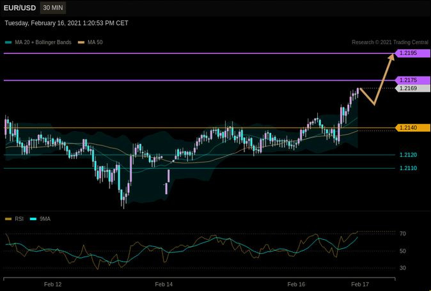Click the 9MA legend label
The height and width of the screenshot is (291, 431).
(45, 219)
